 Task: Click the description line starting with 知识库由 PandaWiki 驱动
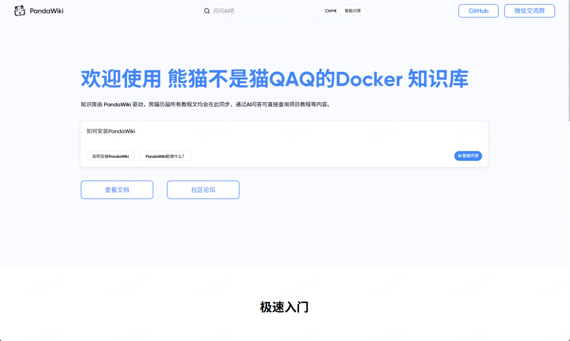coord(205,104)
